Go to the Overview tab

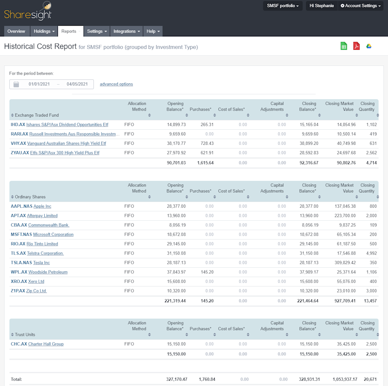coord(16,31)
